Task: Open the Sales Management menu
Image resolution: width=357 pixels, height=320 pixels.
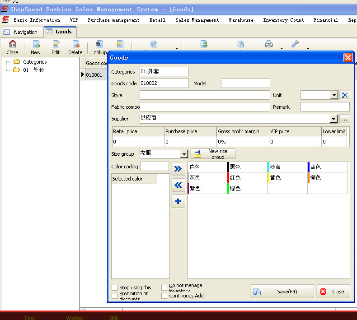Action: point(197,20)
